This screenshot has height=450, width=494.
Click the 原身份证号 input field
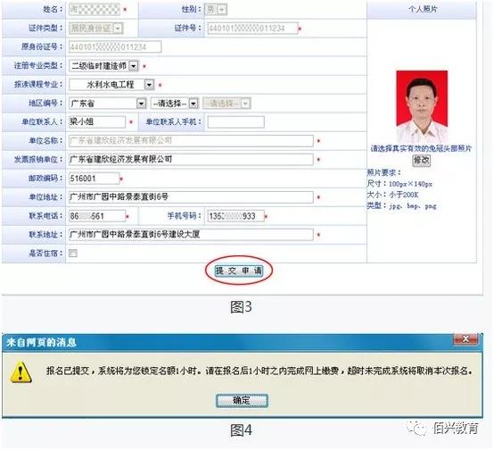tap(115, 47)
